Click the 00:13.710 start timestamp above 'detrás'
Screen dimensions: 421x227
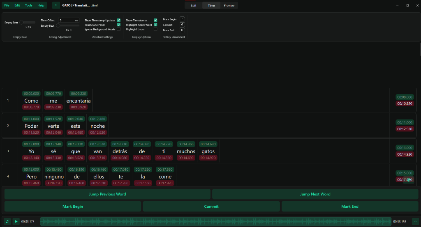tap(120, 144)
